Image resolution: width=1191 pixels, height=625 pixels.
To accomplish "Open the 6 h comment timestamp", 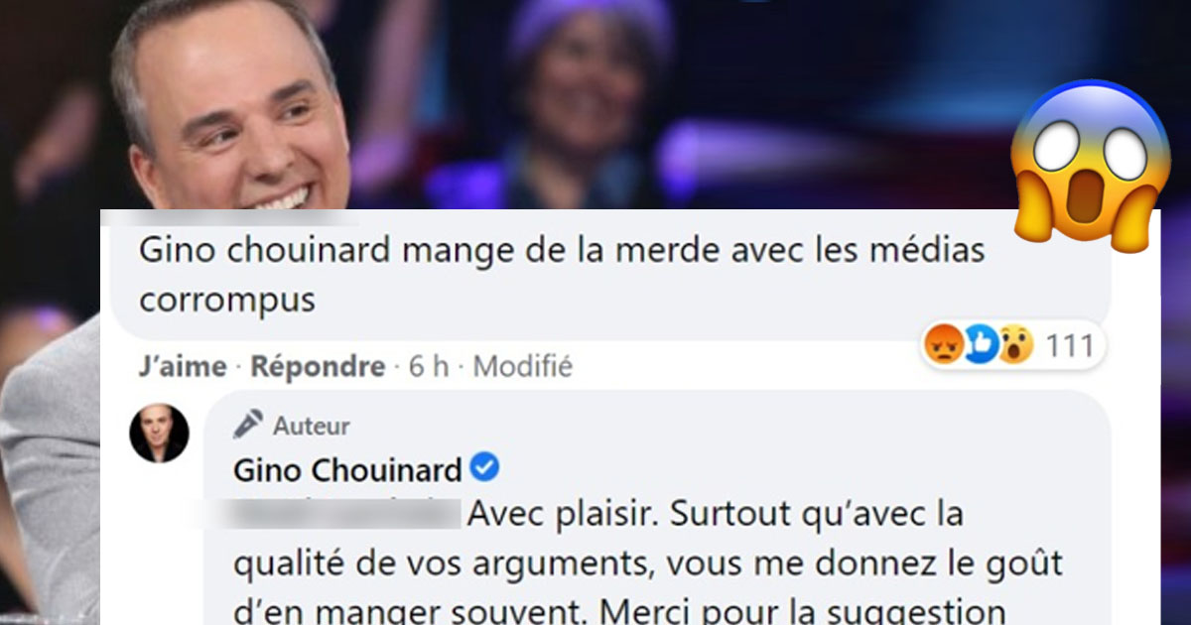I will [x=429, y=367].
